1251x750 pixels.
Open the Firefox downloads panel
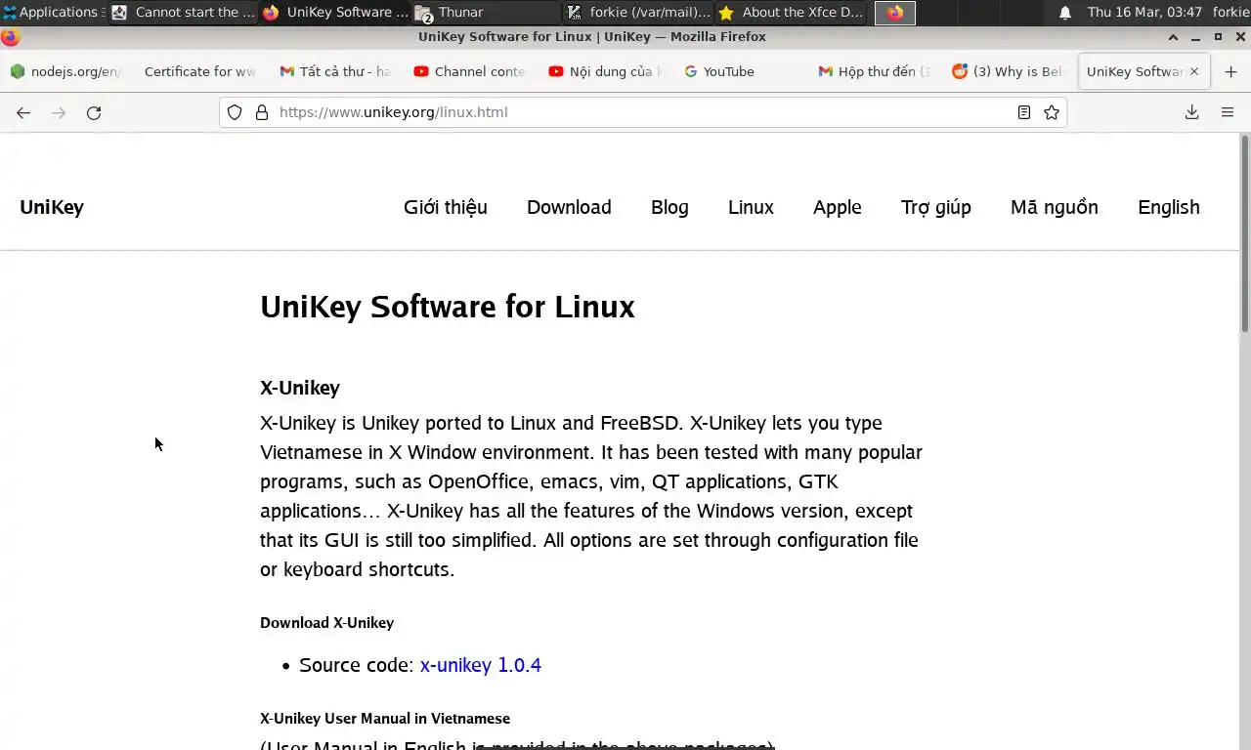pyautogui.click(x=1192, y=112)
